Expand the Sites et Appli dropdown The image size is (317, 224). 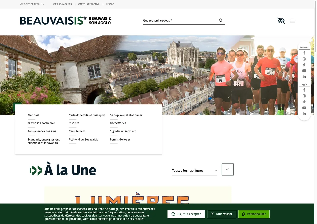(32, 4)
